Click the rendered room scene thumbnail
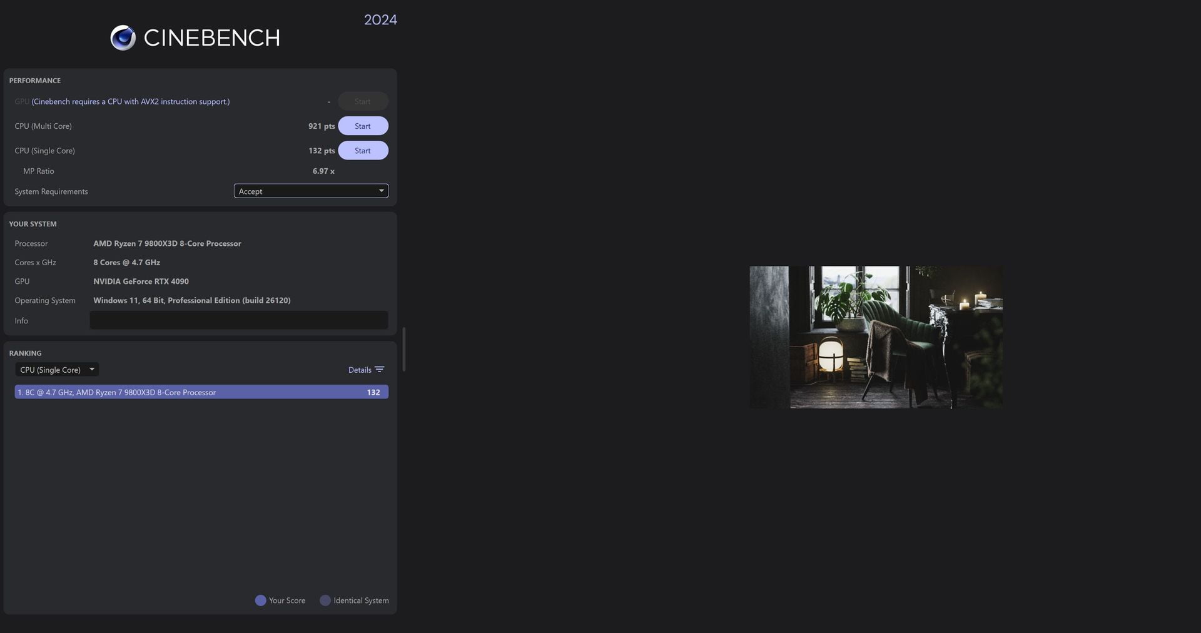The image size is (1201, 633). coord(876,337)
